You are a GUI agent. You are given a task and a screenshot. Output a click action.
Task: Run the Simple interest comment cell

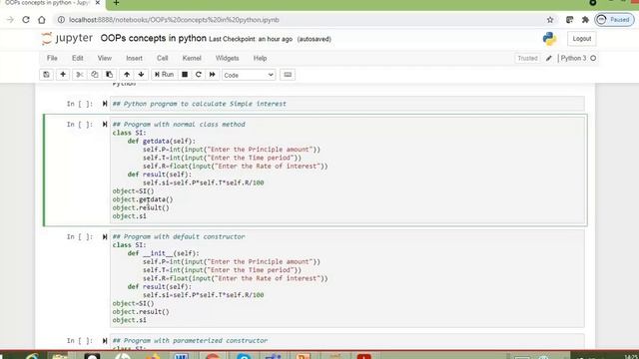105,104
